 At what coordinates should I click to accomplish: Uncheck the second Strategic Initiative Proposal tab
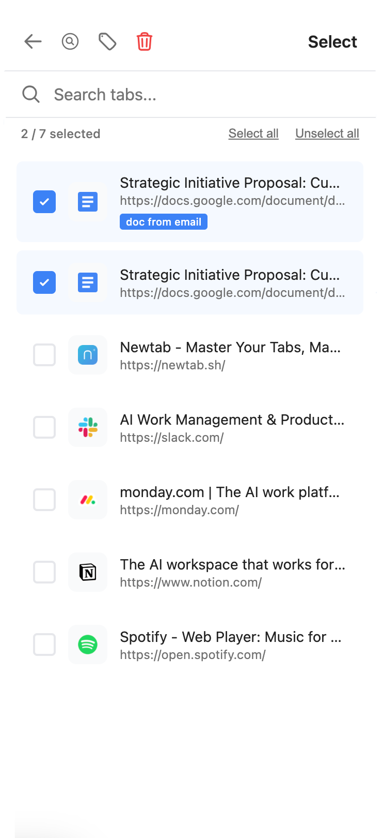coord(44,282)
